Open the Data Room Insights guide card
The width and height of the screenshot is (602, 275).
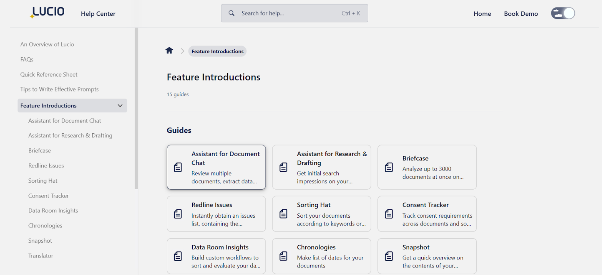[216, 256]
